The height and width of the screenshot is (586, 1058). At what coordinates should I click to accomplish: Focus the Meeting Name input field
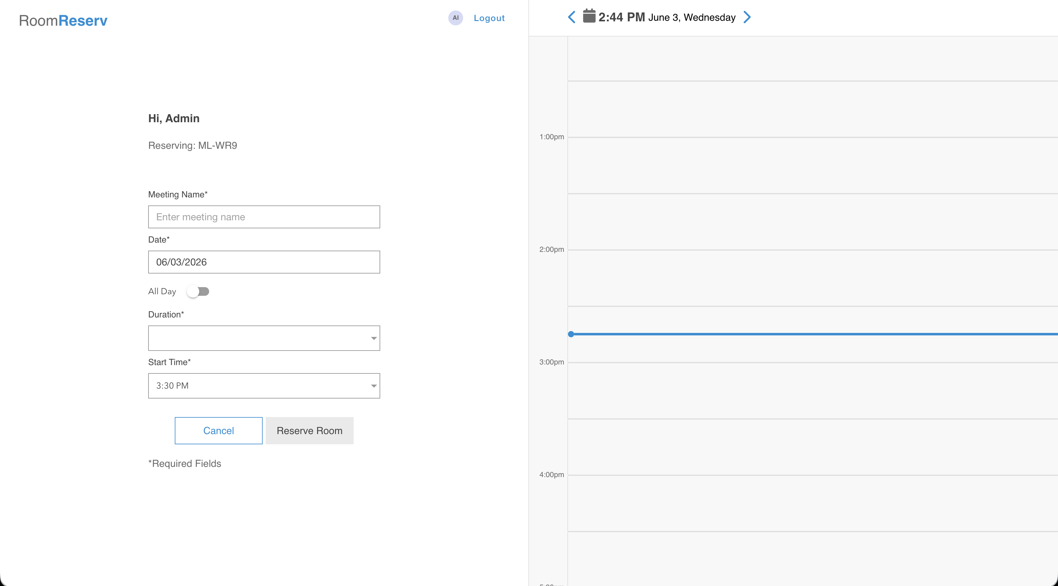[264, 217]
